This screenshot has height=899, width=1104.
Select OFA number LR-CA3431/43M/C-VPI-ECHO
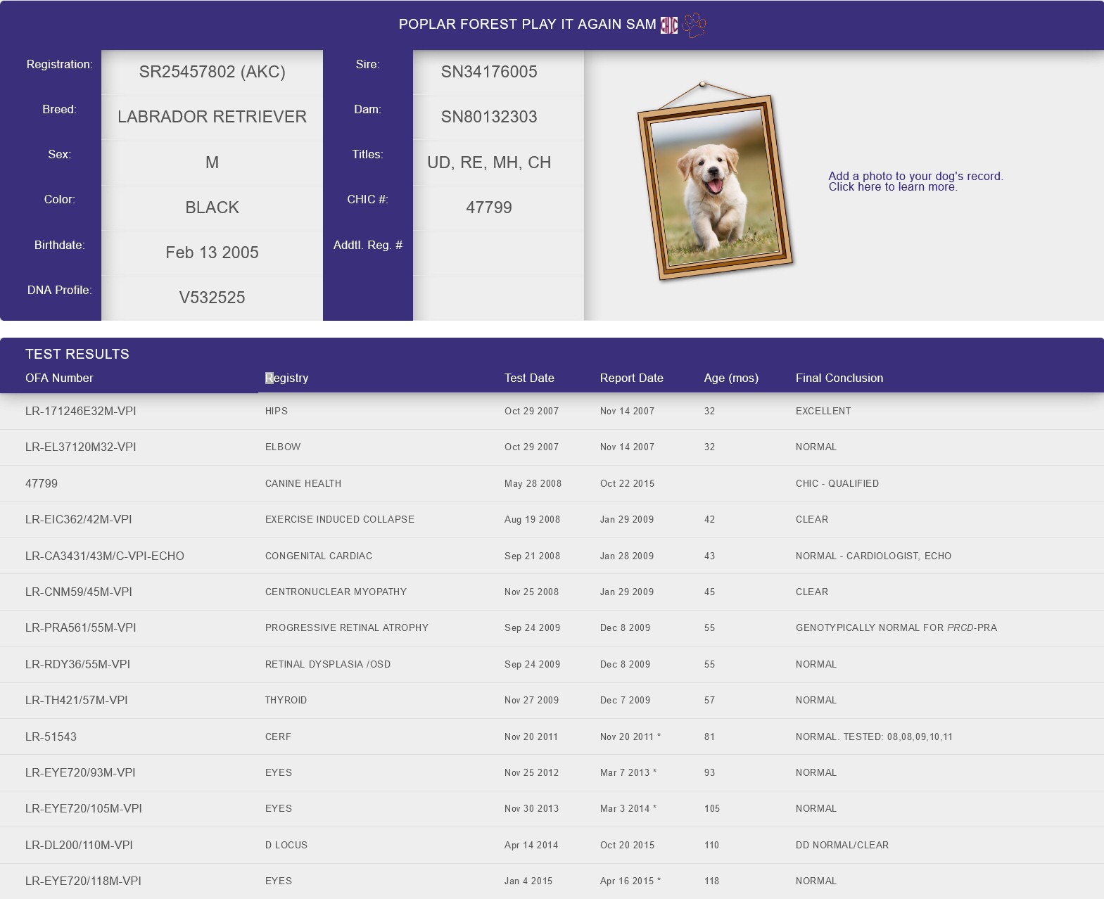[x=105, y=556]
